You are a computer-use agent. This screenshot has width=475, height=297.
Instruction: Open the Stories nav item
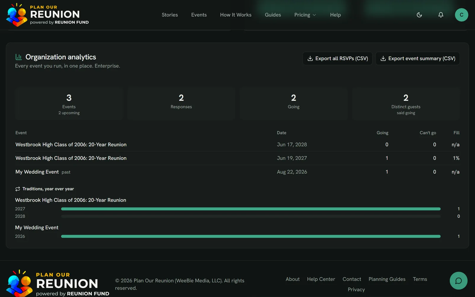coord(170,15)
